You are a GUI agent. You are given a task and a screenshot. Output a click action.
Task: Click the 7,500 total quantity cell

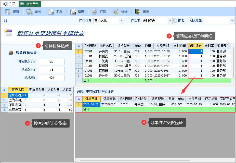148,80
